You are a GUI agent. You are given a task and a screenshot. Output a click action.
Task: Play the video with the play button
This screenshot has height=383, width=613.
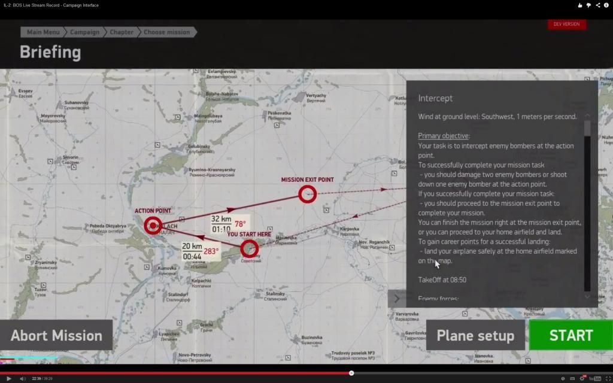click(9, 378)
